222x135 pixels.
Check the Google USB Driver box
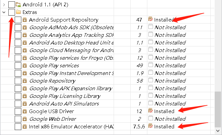(x=18, y=111)
